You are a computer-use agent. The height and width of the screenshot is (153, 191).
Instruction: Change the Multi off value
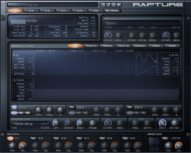[92, 20]
